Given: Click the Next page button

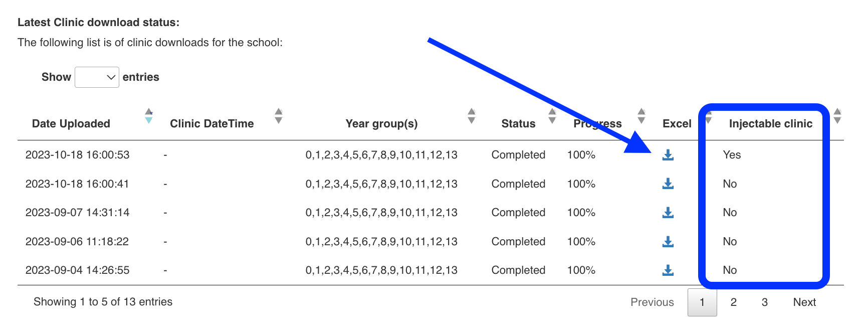Looking at the screenshot, I should [x=804, y=302].
